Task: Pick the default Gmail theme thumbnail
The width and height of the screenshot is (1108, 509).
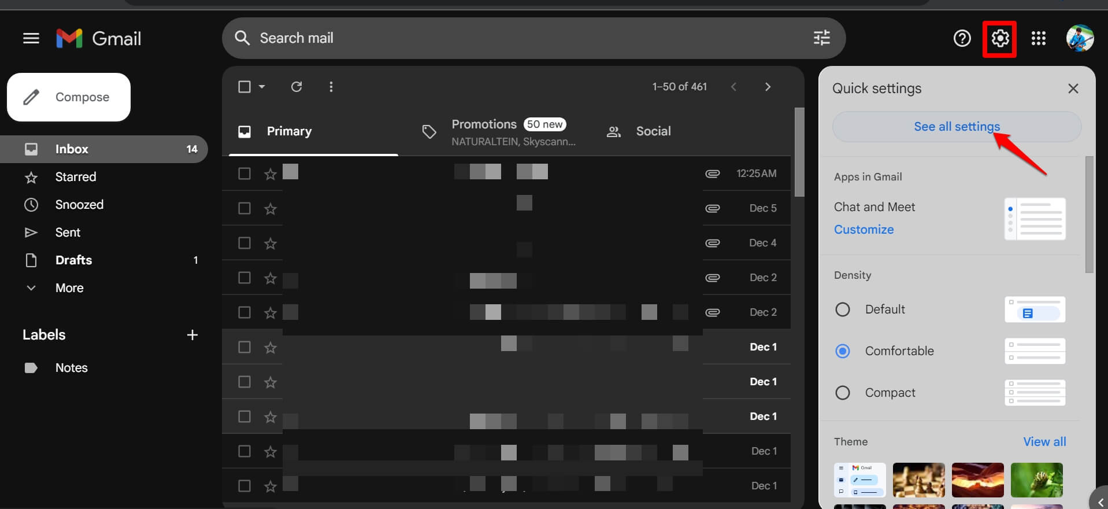Action: (859, 480)
